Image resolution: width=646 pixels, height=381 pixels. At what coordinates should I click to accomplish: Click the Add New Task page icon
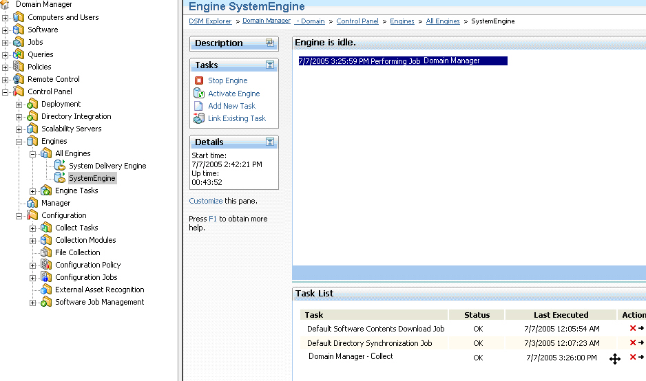pyautogui.click(x=198, y=106)
